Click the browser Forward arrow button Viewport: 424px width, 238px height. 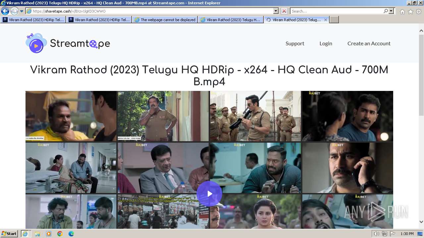click(x=14, y=11)
